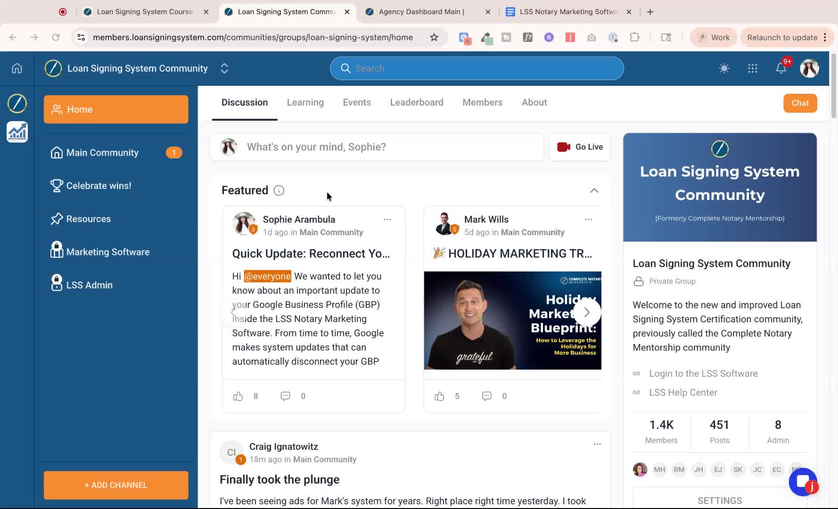Click the Go Live button
Viewport: 838px width, 509px height.
pos(580,147)
